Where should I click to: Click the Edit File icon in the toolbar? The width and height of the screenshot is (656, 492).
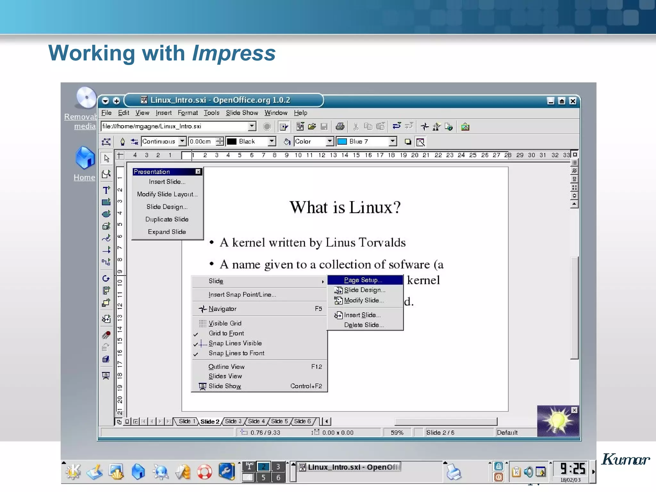[x=284, y=127]
